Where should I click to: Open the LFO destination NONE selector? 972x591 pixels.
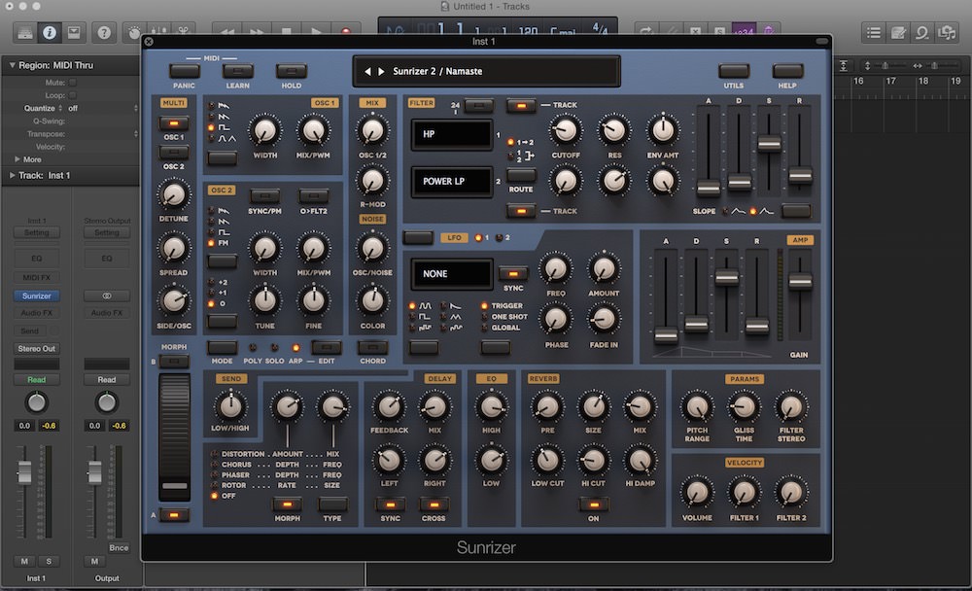(452, 273)
